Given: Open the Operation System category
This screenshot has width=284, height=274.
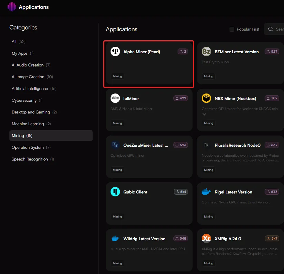Looking at the screenshot, I should tap(51, 147).
